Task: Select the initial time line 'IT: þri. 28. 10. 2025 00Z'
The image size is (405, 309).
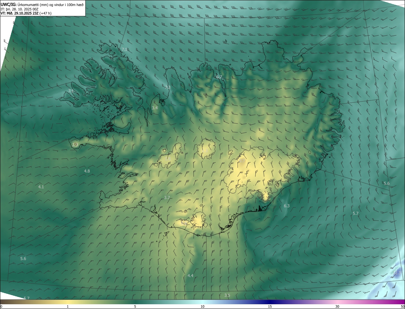Action: click(x=20, y=9)
